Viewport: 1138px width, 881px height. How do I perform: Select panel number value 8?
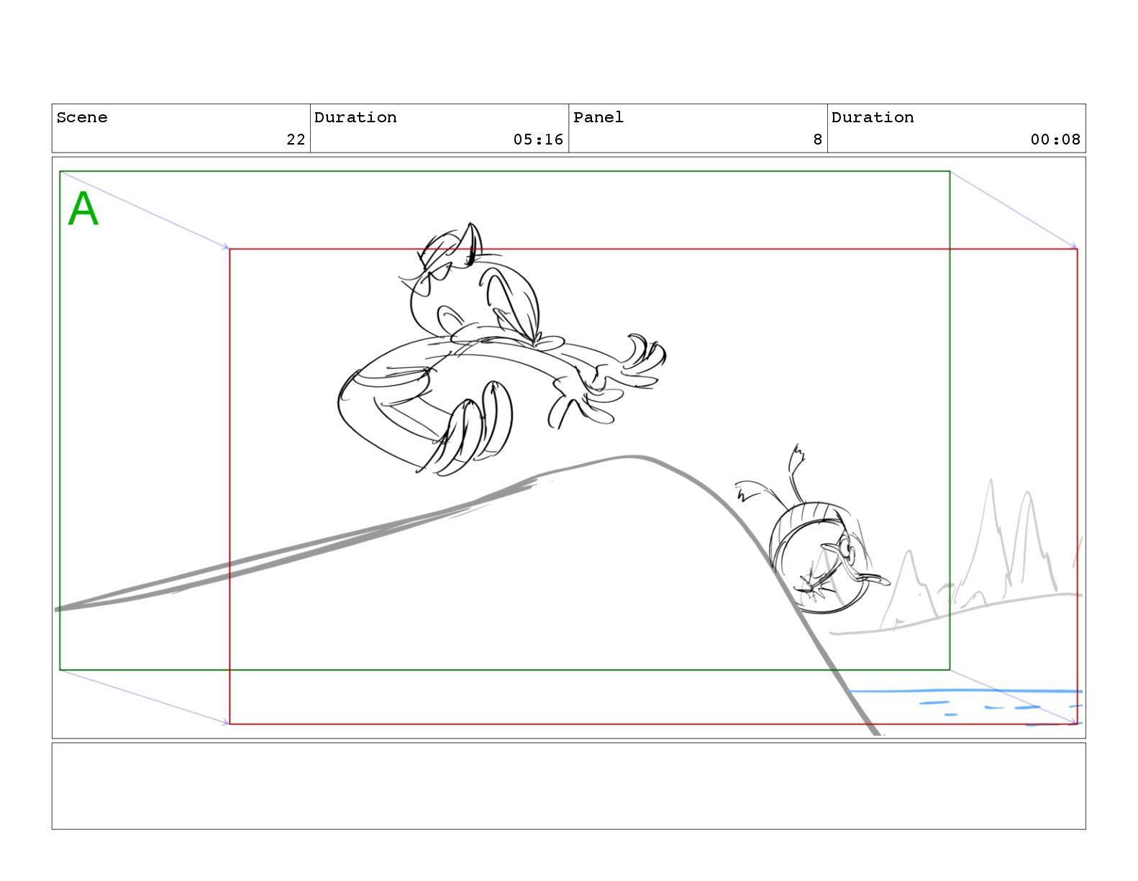[817, 140]
